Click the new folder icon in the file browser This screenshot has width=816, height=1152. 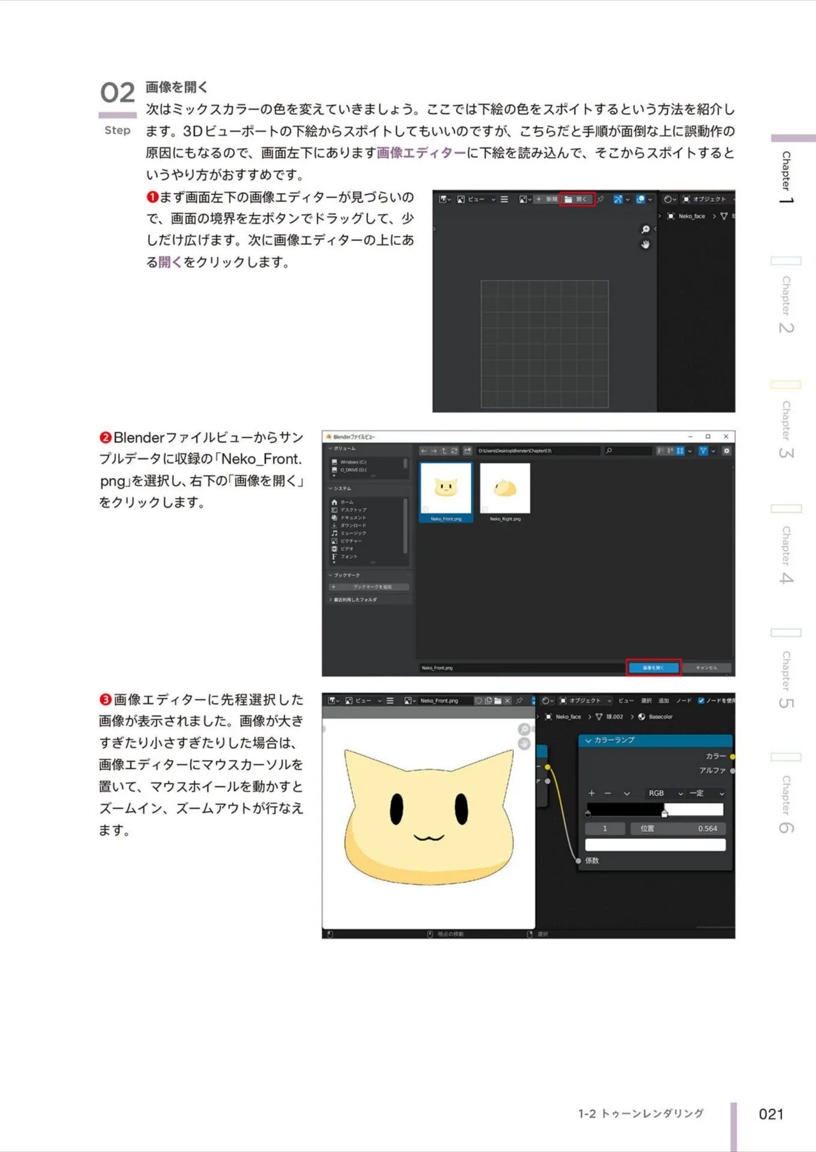[x=467, y=451]
